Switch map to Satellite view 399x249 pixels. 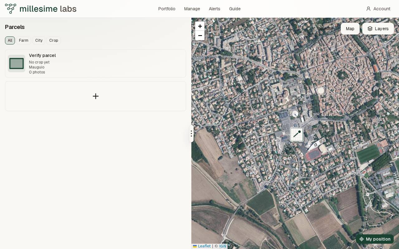(x=325, y=29)
